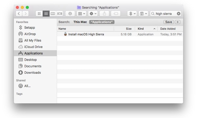This screenshot has height=118, width=197.
Task: Click the folder icon in title bar
Action: pyautogui.click(x=79, y=8)
